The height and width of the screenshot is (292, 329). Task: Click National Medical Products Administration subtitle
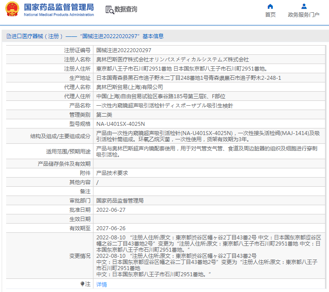click(59, 14)
